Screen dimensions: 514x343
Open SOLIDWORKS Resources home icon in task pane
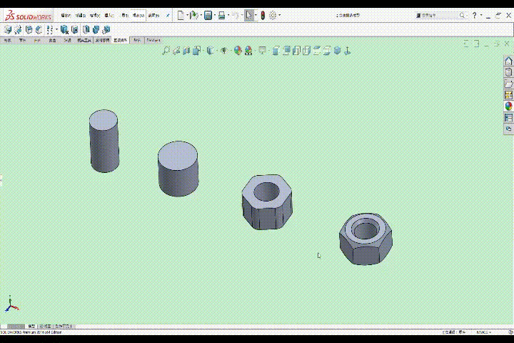point(509,61)
